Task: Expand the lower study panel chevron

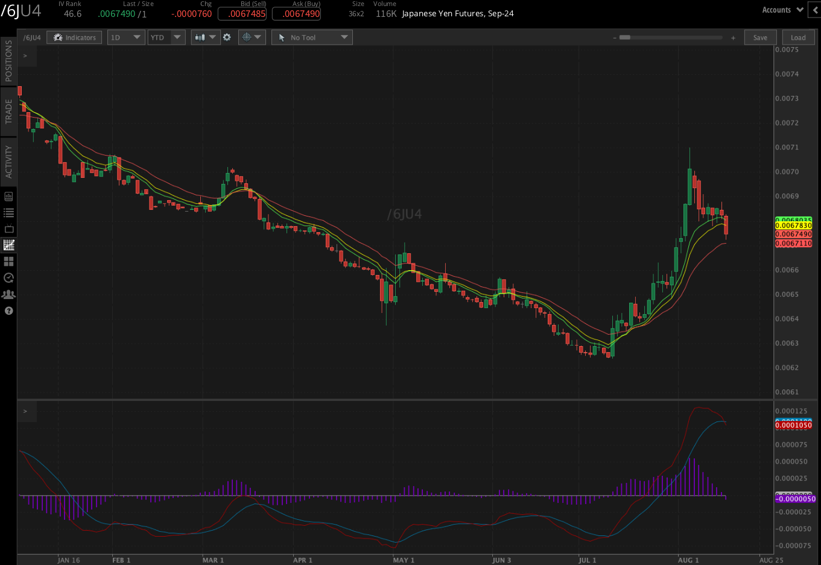Action: (25, 411)
